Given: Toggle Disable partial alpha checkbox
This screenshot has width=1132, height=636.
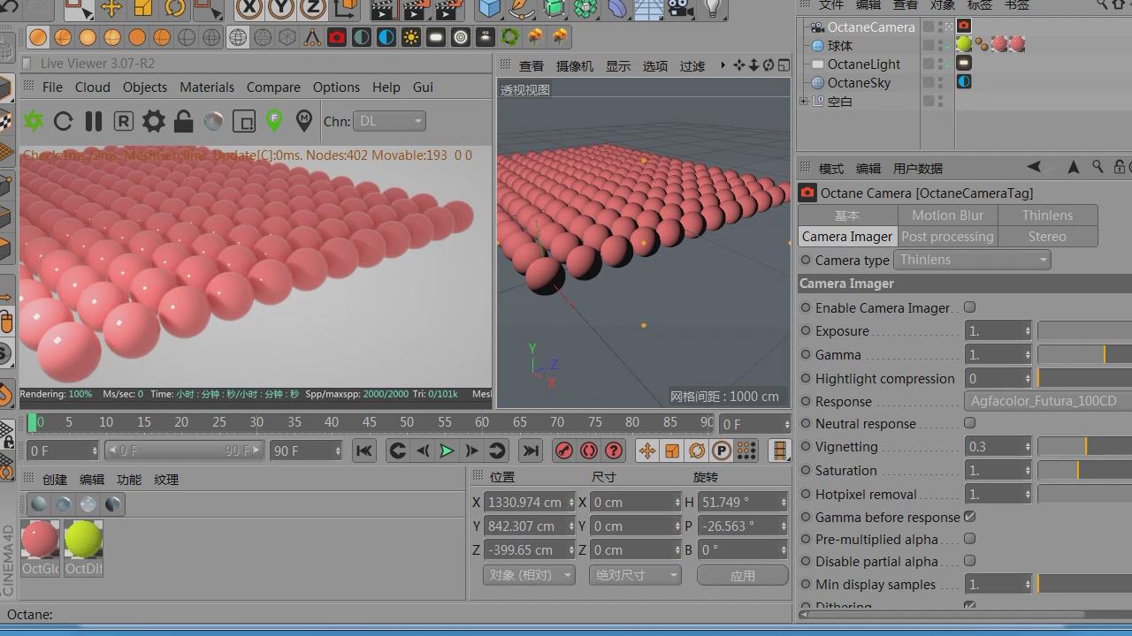Looking at the screenshot, I should [x=970, y=561].
